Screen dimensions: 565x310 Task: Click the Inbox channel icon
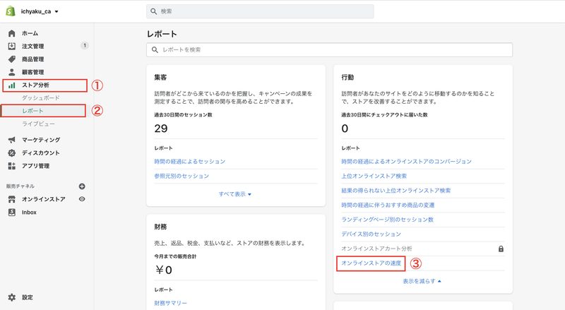tap(11, 213)
